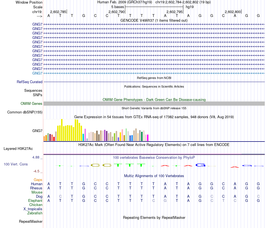Click the 2,602,785 ruler position
Screen dimensions: 265x228
[x=58, y=12]
